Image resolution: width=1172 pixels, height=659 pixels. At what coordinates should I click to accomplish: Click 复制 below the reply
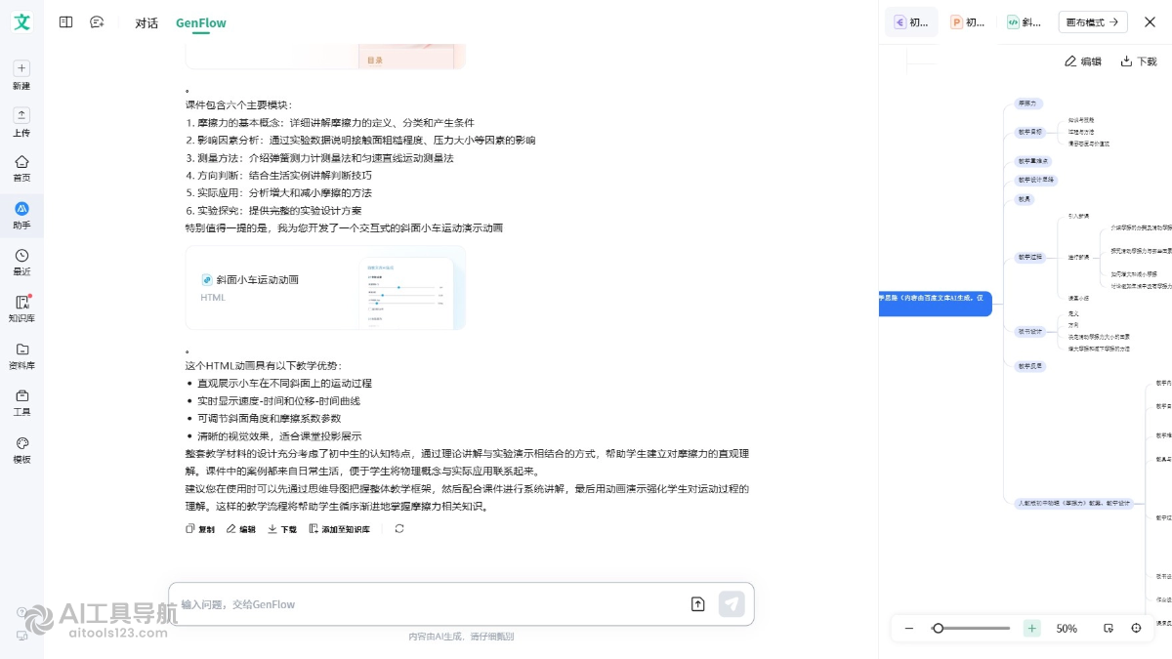200,529
